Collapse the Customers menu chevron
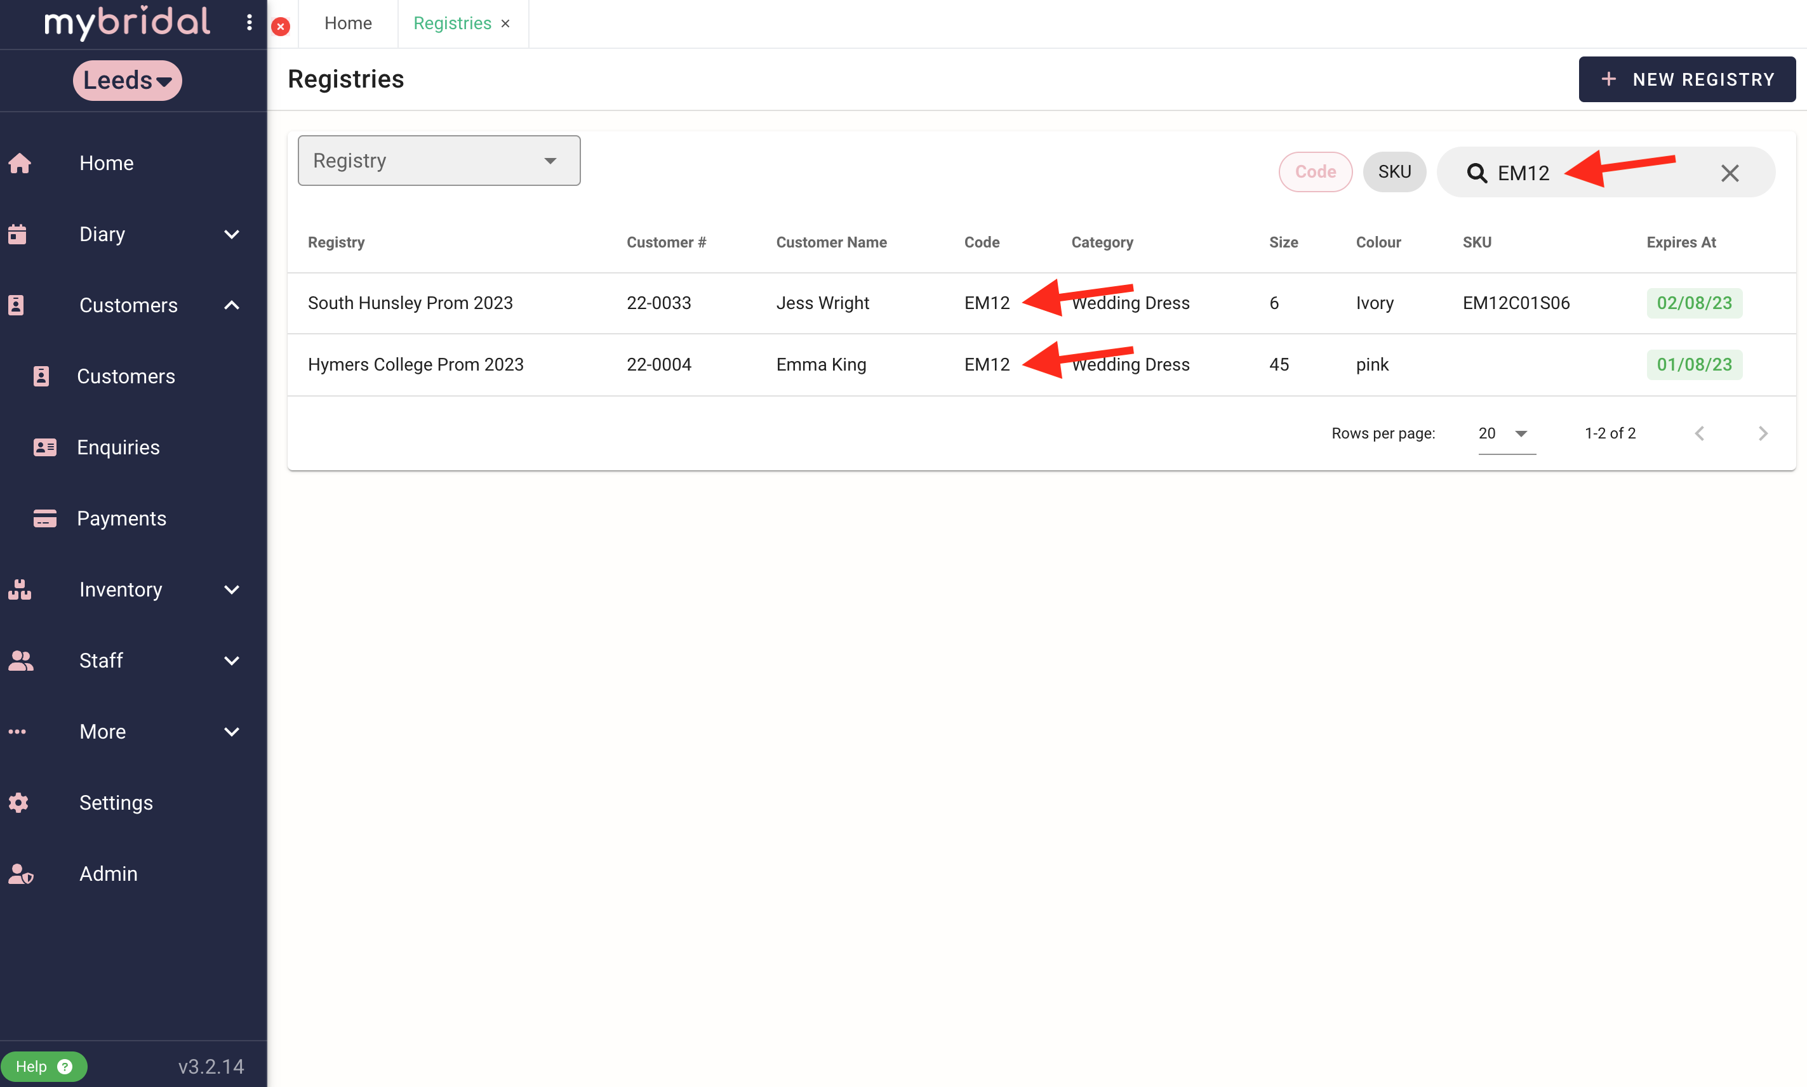The width and height of the screenshot is (1807, 1087). (x=232, y=305)
